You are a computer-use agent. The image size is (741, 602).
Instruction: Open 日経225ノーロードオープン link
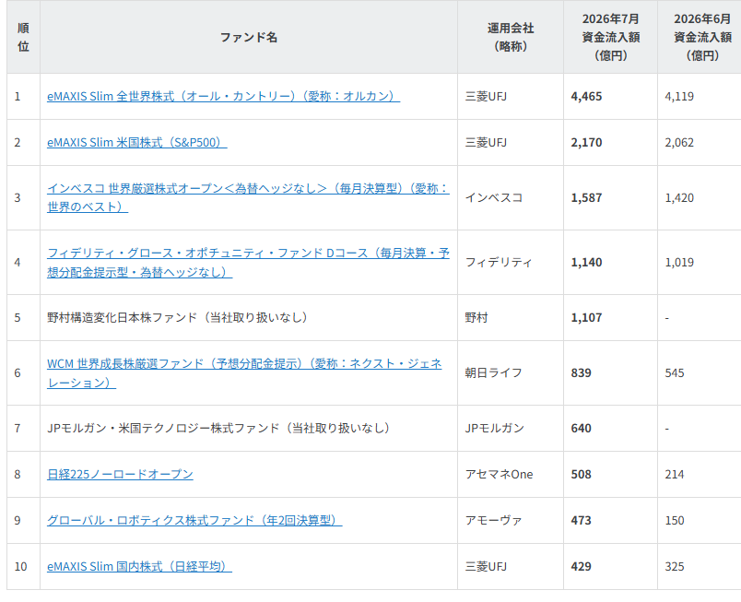(x=120, y=475)
